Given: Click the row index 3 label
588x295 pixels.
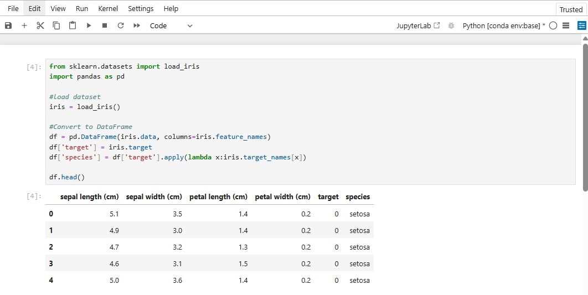Looking at the screenshot, I should tap(51, 263).
